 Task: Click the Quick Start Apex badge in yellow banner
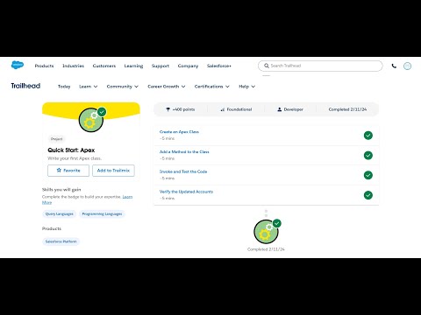pos(91,120)
